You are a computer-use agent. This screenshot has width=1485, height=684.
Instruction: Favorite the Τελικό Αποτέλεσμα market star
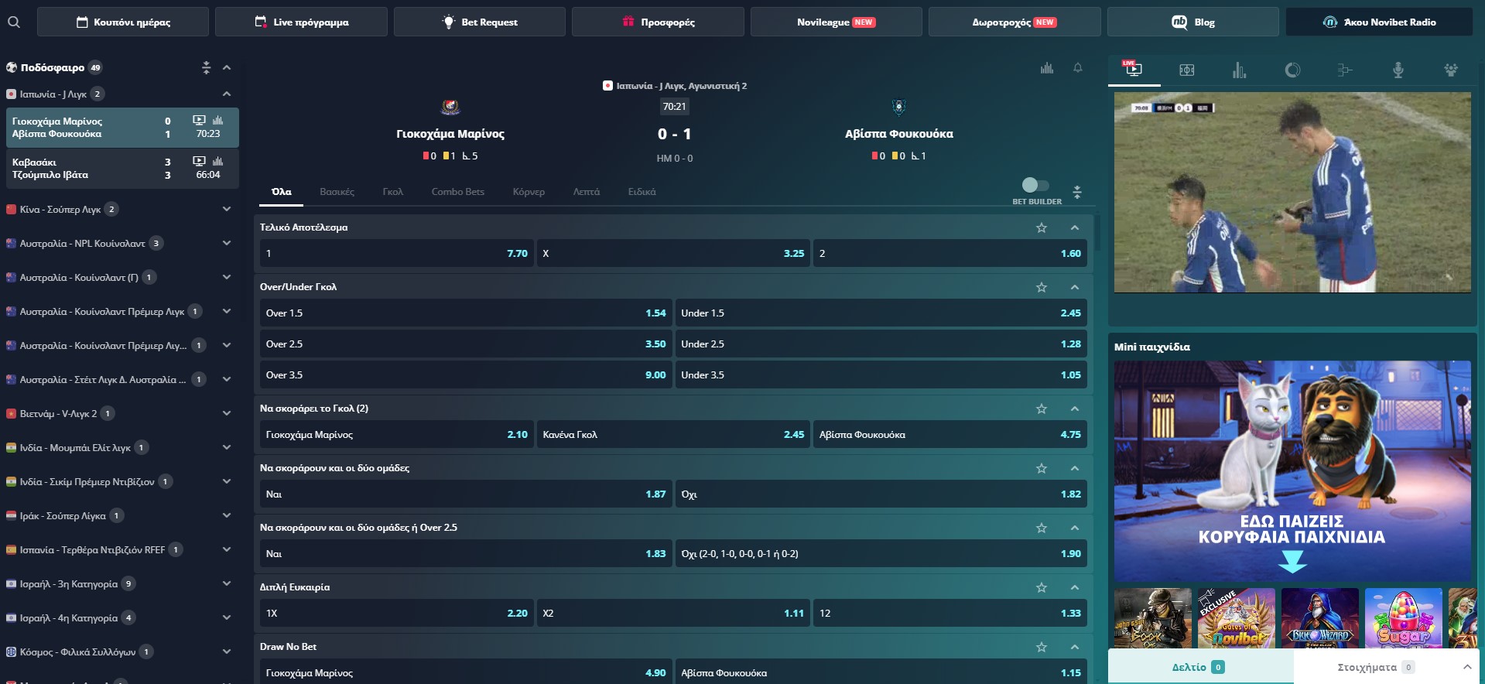click(x=1042, y=227)
